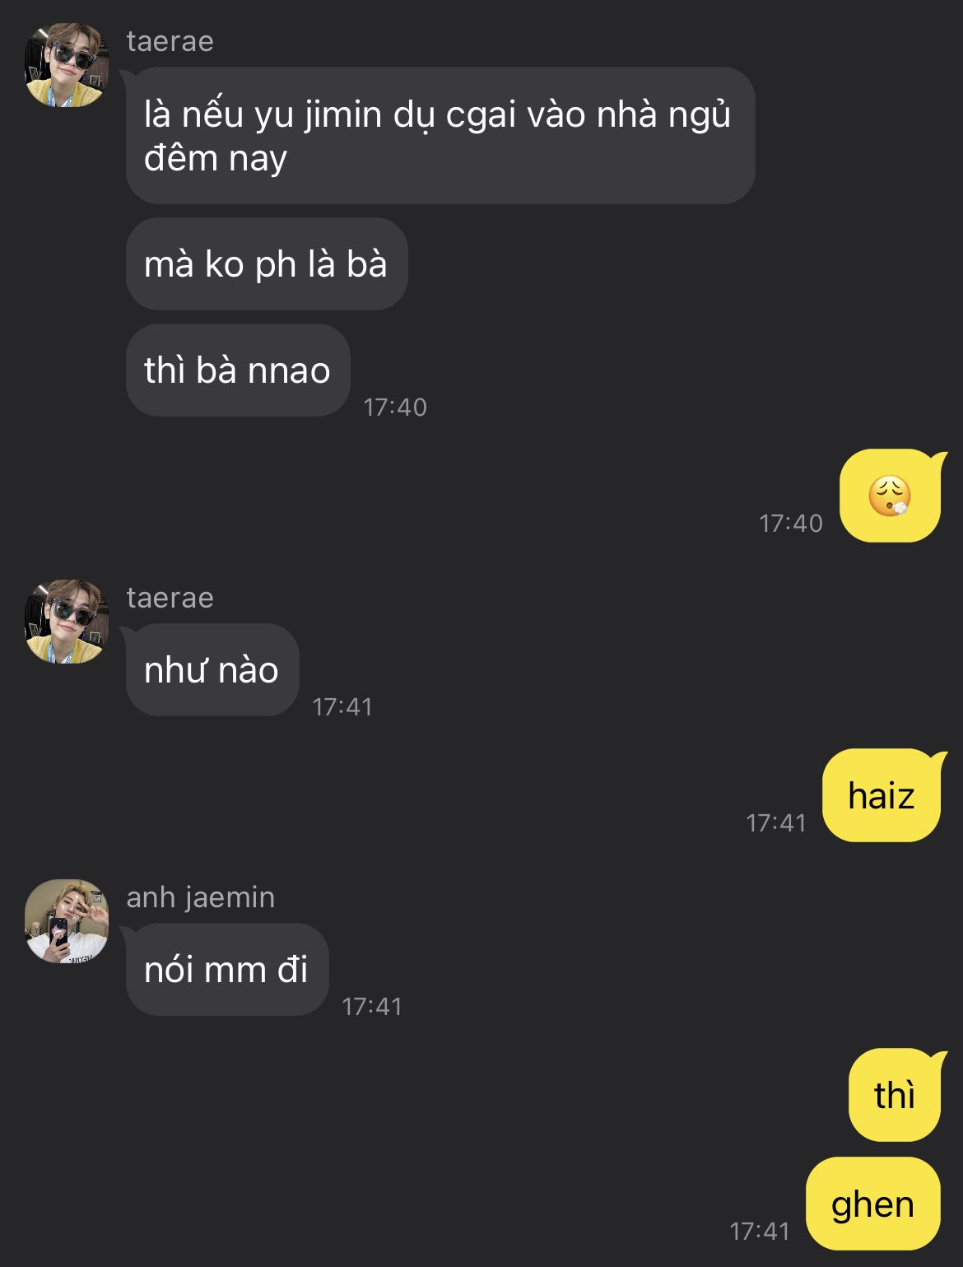Select the message 'thì bà nnao'
This screenshot has height=1267, width=963.
[238, 370]
